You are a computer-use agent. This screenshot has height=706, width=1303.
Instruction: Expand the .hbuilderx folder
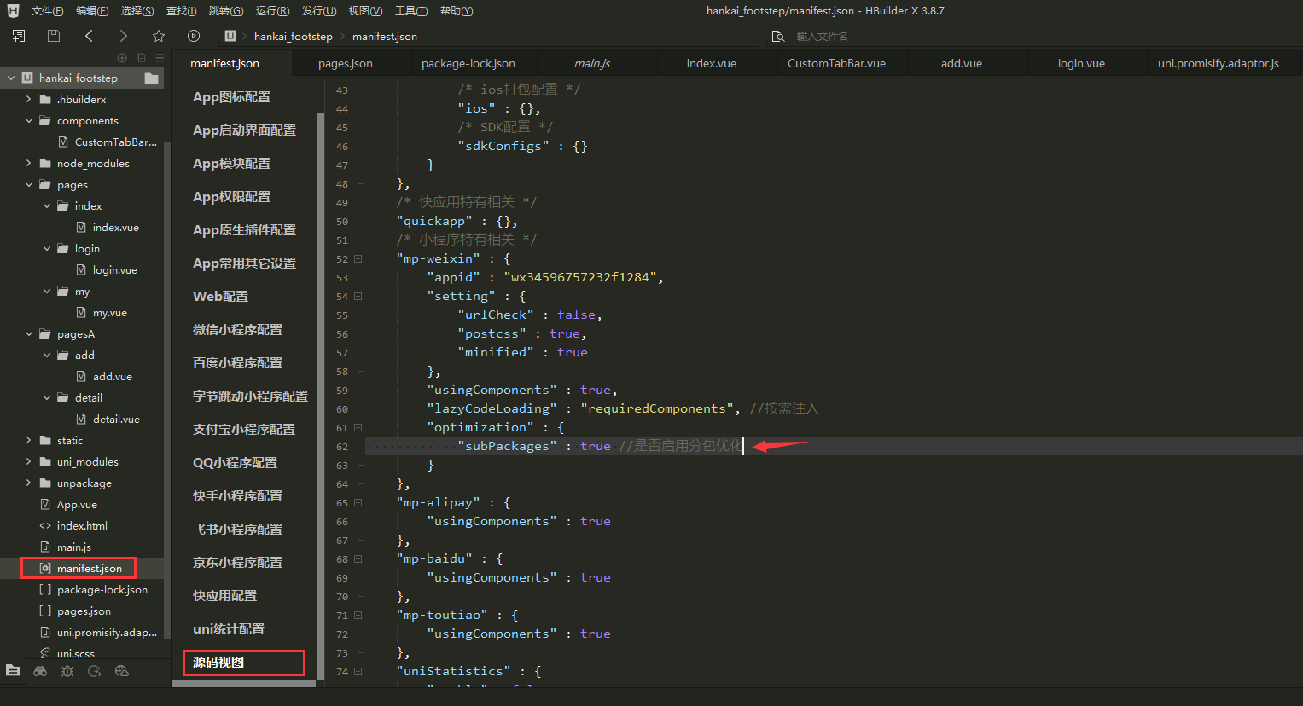point(29,99)
